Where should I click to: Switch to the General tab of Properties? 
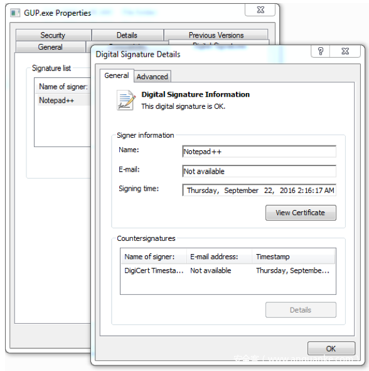(50, 47)
